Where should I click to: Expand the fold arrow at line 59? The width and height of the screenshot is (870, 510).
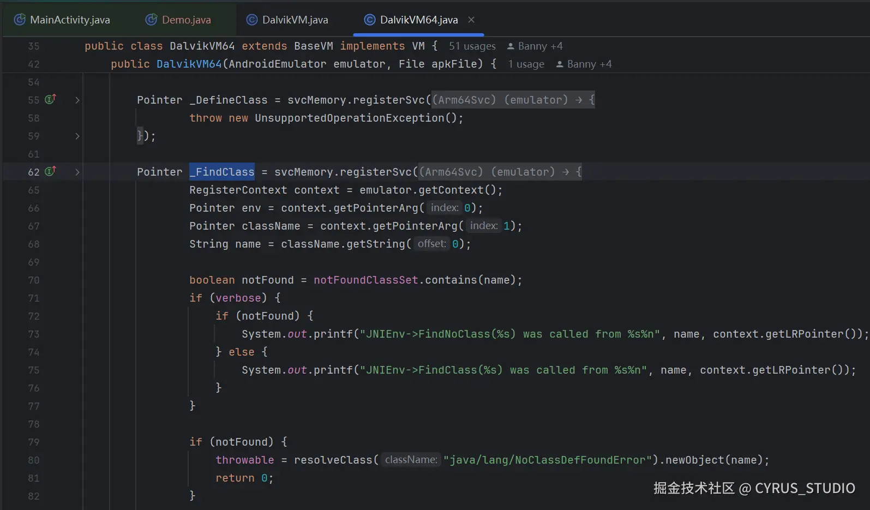pos(77,136)
